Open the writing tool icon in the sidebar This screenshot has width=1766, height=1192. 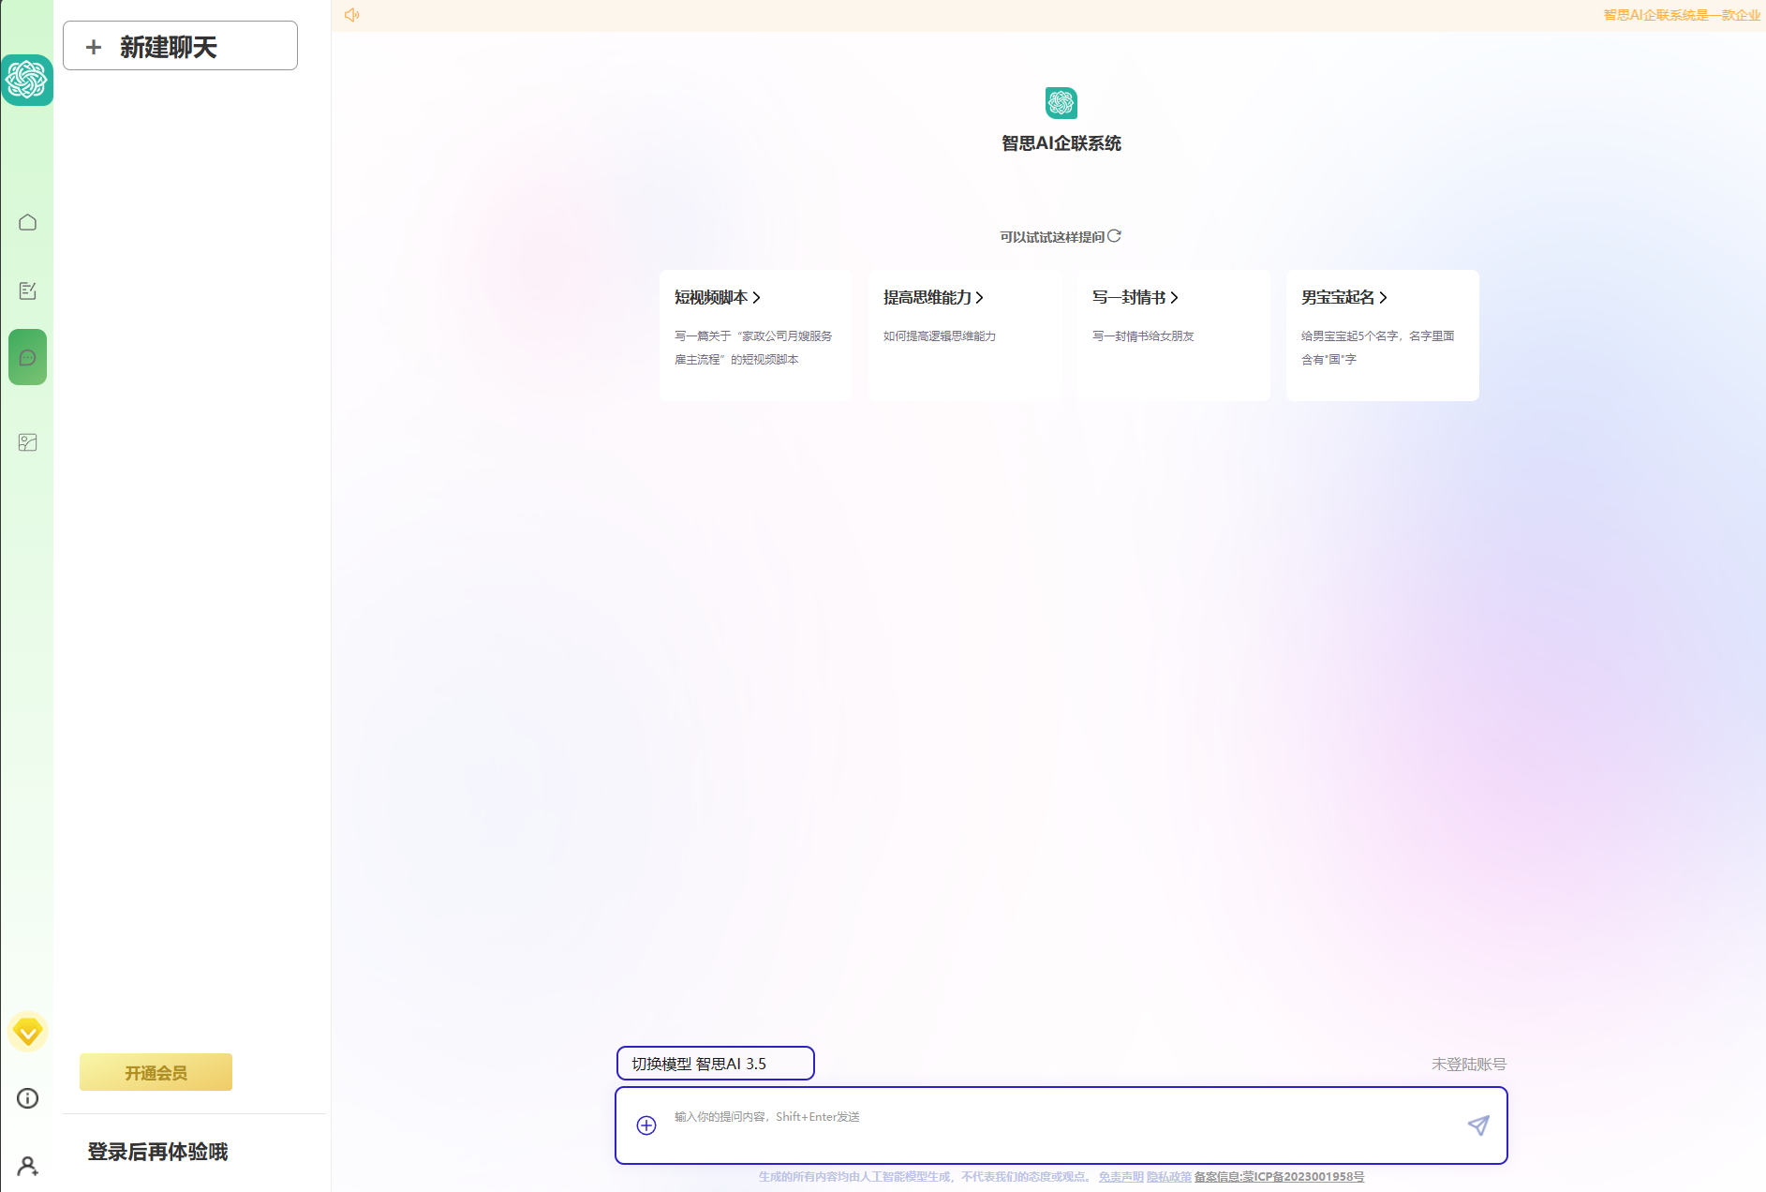pos(27,290)
